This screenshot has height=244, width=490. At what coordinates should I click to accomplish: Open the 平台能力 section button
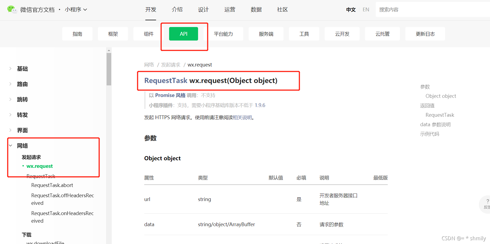[x=223, y=34]
